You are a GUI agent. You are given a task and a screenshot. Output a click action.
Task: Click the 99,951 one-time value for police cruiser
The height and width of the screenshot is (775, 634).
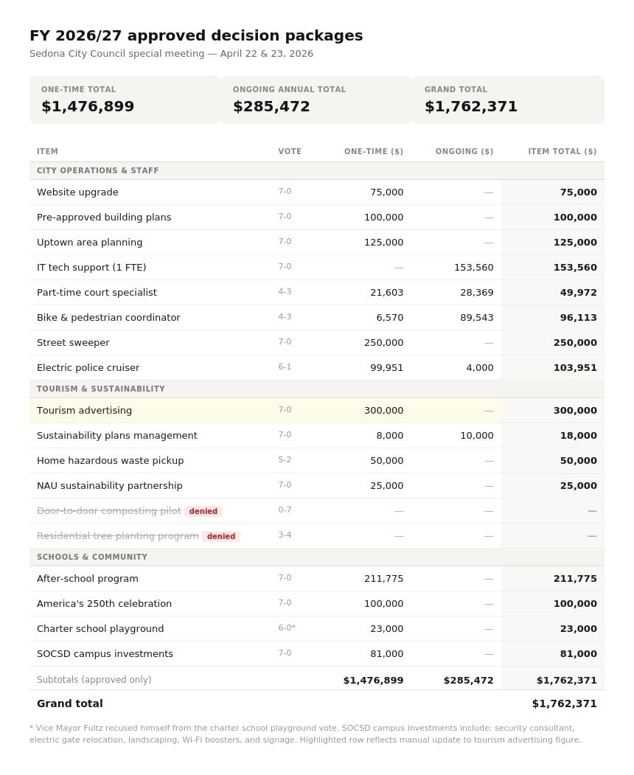click(x=387, y=368)
